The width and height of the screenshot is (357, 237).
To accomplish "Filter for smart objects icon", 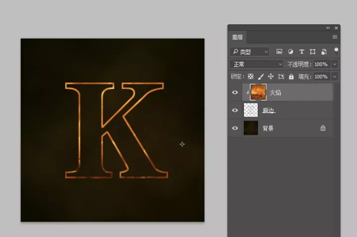I will pos(324,51).
